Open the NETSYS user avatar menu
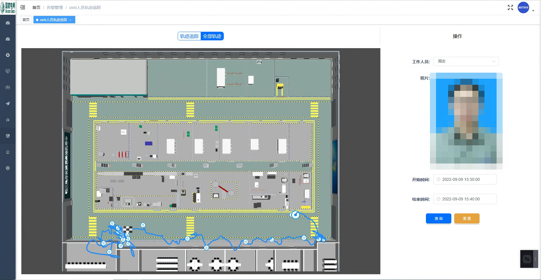Viewport: 541px width, 280px height. tap(523, 8)
